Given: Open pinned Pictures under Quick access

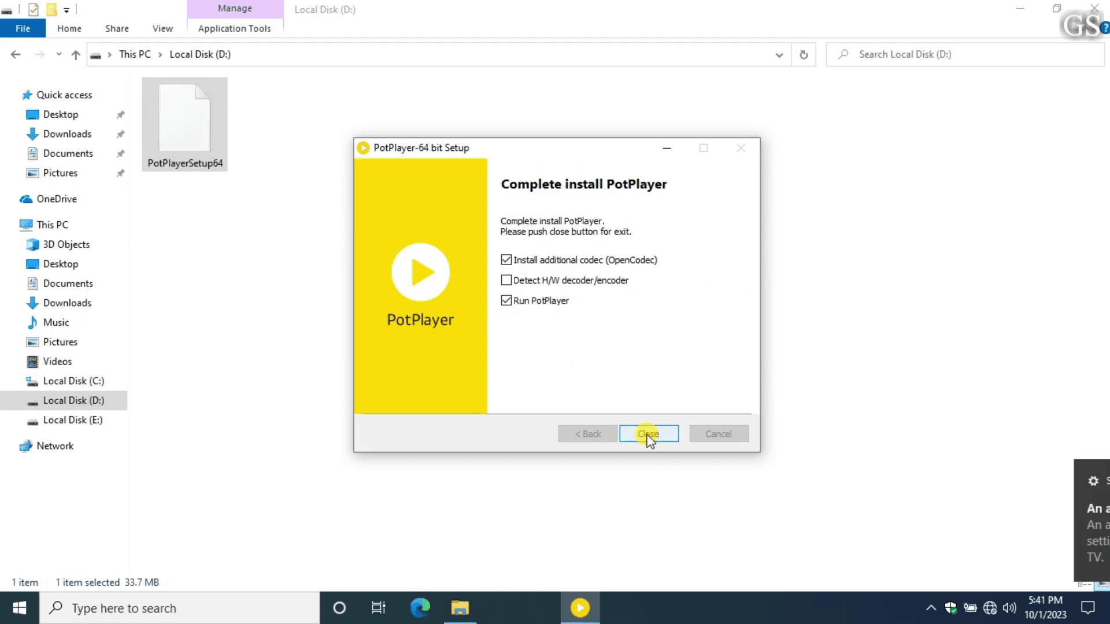Looking at the screenshot, I should [x=60, y=173].
